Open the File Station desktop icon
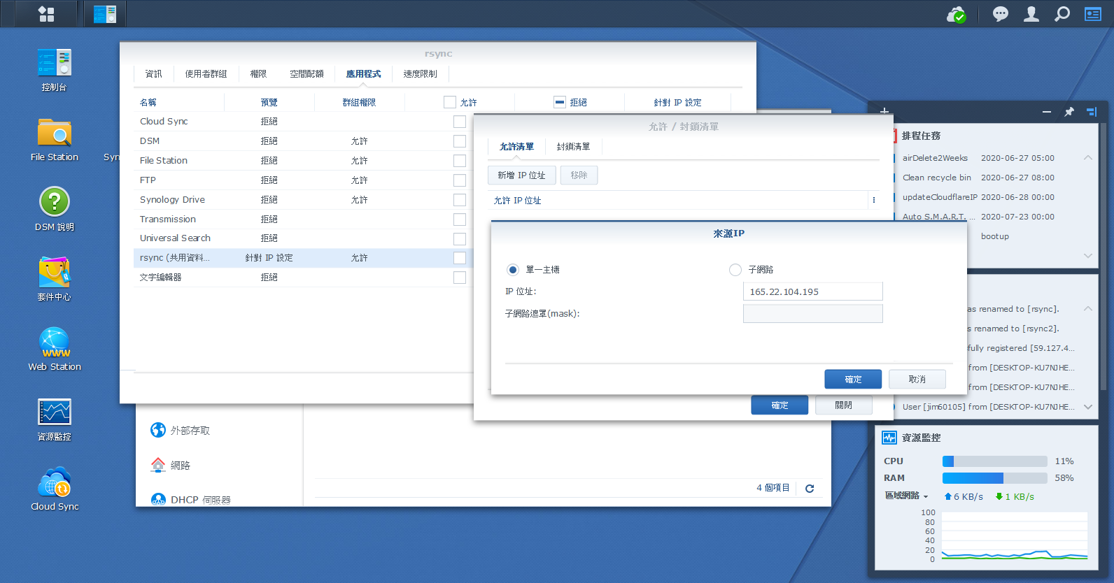Screen dimensions: 1114x583 tap(55, 134)
